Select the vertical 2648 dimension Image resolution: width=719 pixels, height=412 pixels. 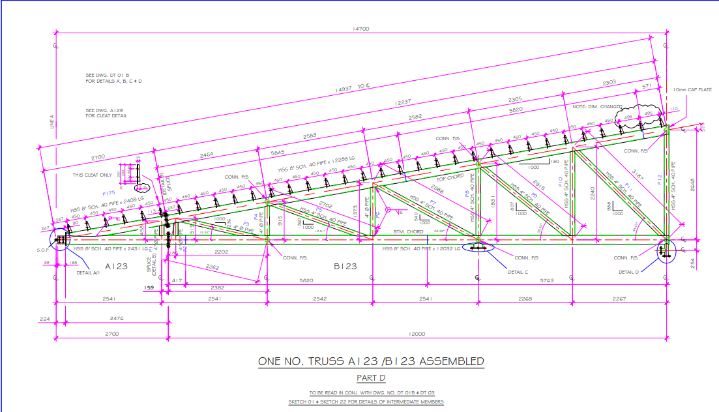pos(692,185)
